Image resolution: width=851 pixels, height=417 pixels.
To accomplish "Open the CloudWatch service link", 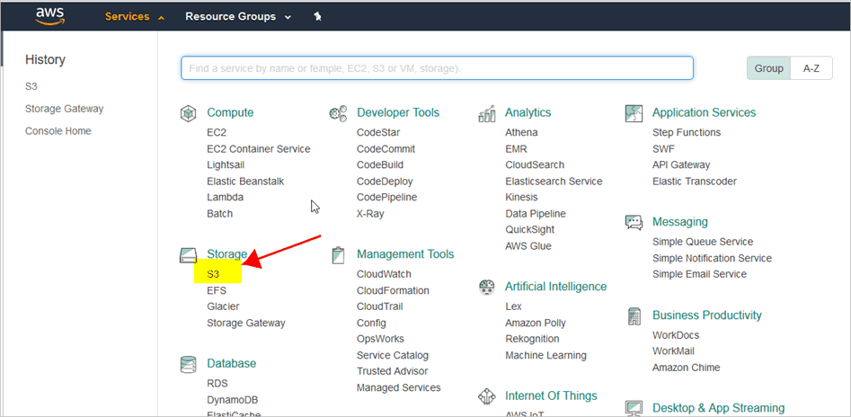I will point(384,274).
